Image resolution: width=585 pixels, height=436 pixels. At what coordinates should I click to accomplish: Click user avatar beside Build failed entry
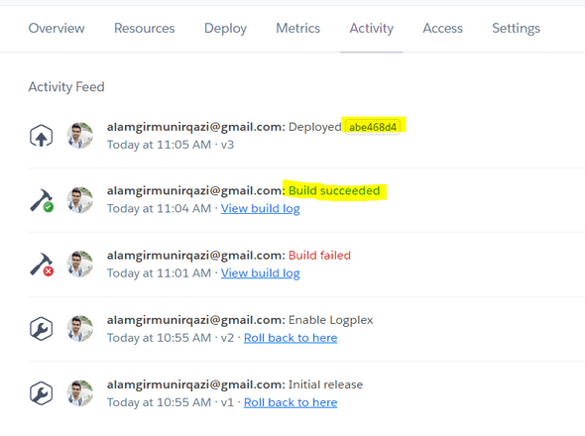point(80,264)
